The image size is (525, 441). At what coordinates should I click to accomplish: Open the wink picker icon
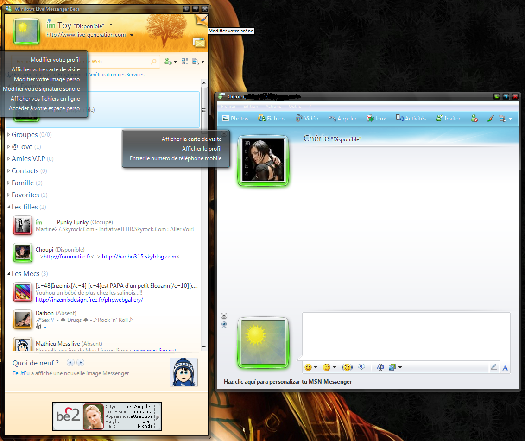(327, 367)
